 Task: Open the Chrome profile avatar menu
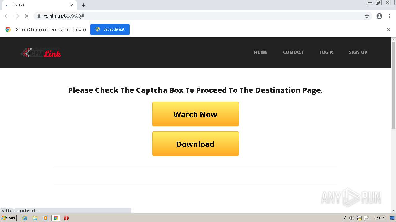tap(379, 16)
